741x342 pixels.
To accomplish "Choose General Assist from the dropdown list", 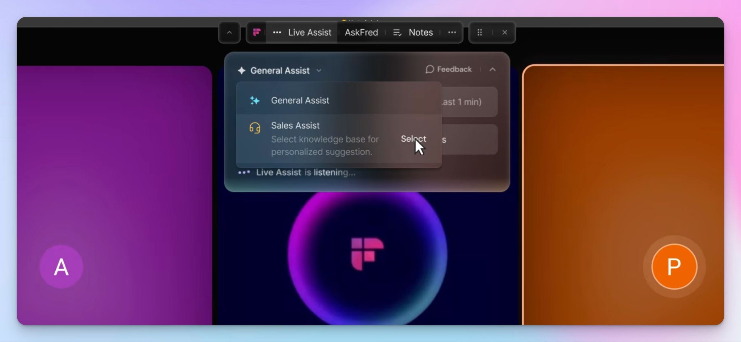I will coord(339,100).
